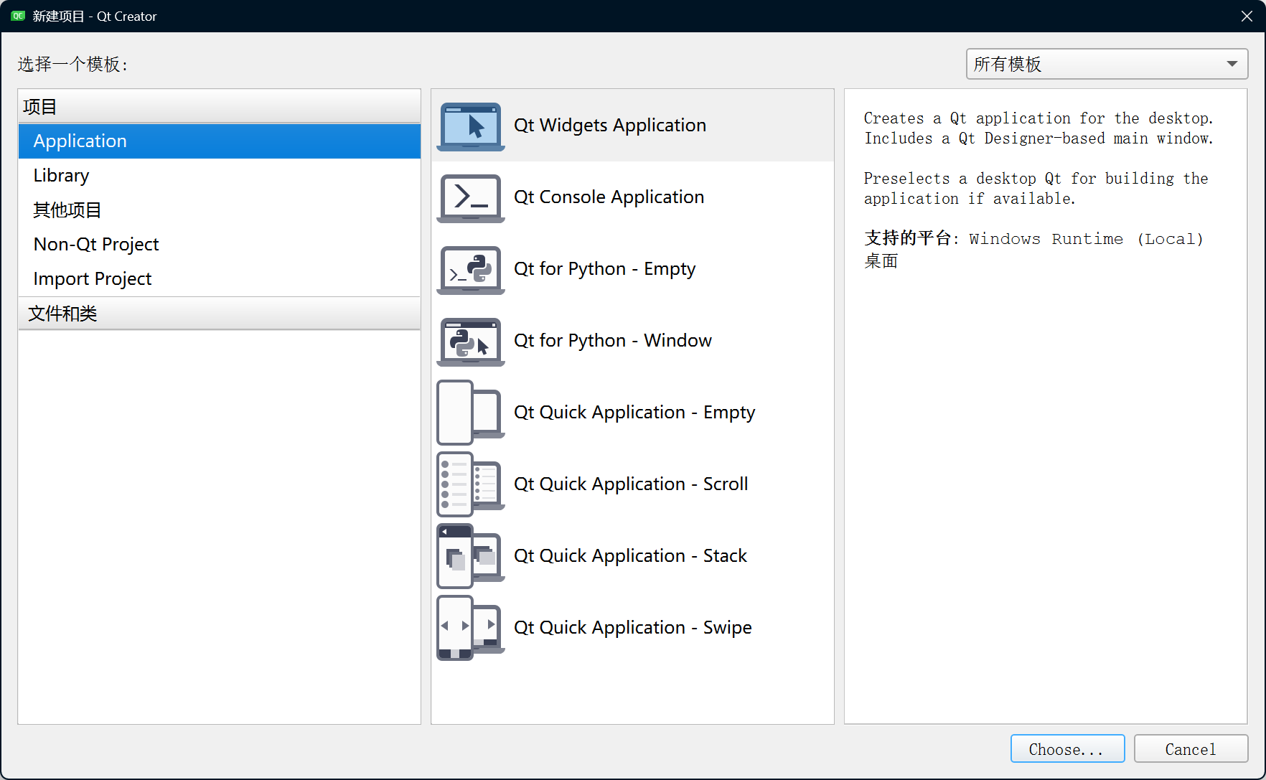Click the Qt Quick Application - Scroll label

pos(631,484)
